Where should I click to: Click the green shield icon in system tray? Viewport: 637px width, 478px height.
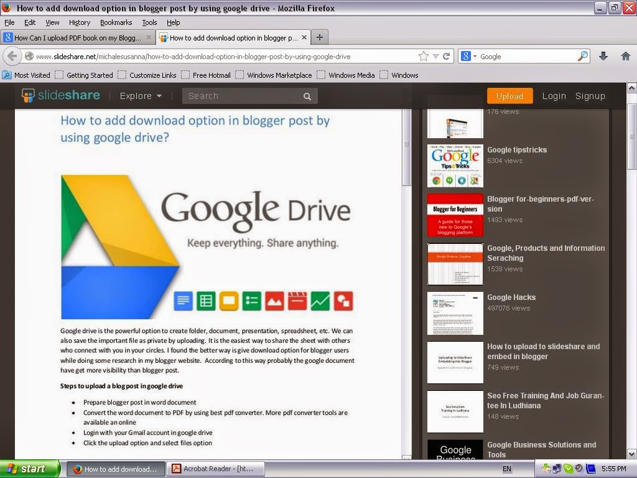coord(569,469)
